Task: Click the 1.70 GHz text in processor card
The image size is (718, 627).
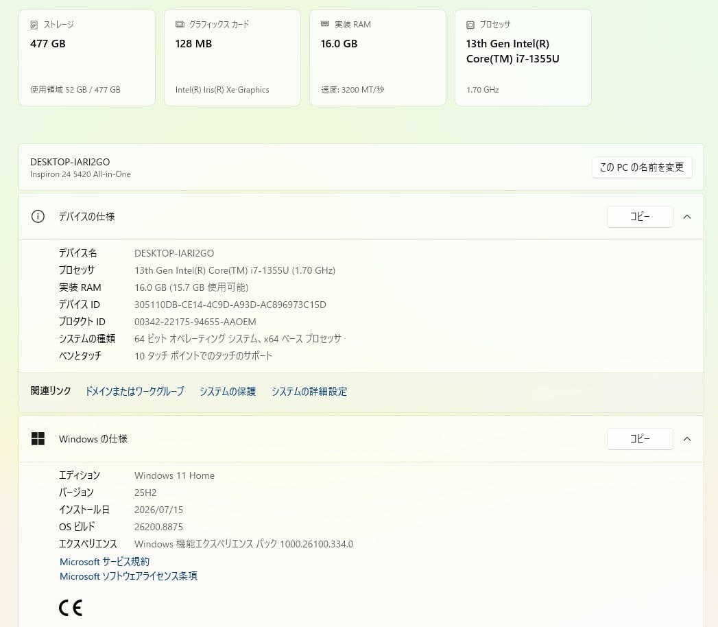Action: (x=482, y=90)
